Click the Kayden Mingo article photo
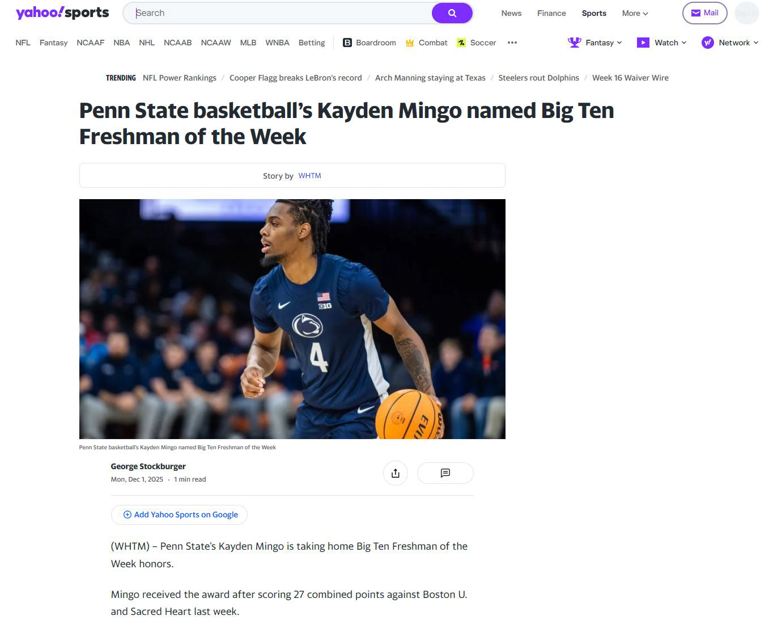This screenshot has height=628, width=773. (292, 319)
